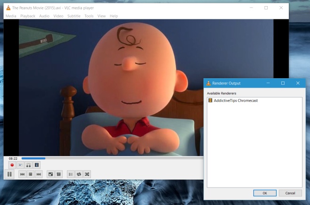Open the Tools menu

pos(89,16)
